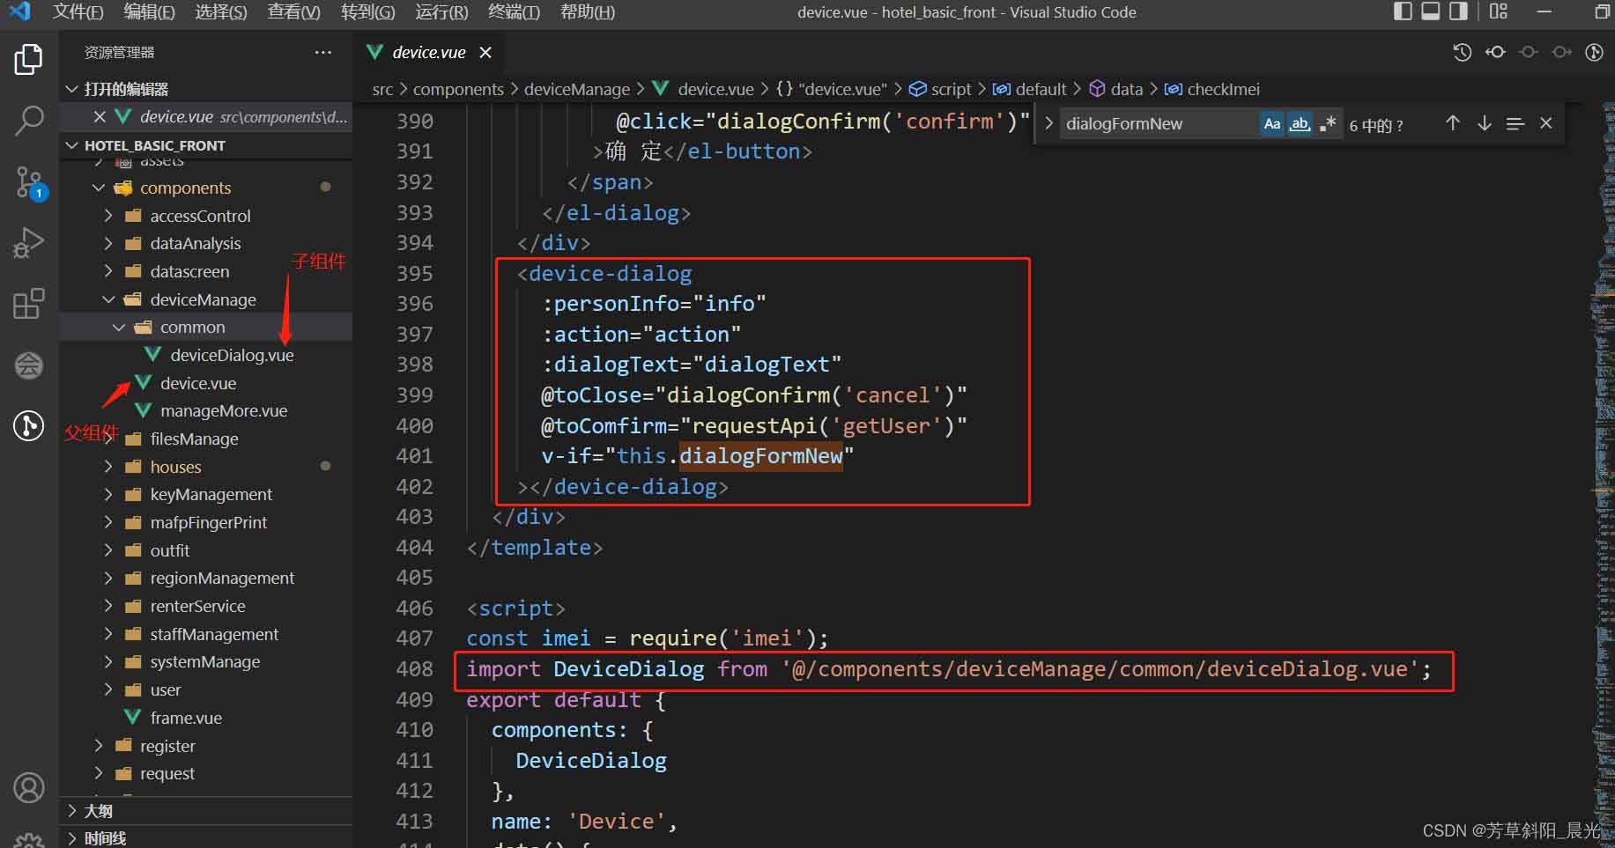
Task: Toggle secondary side bar layout icon
Action: (x=1459, y=11)
